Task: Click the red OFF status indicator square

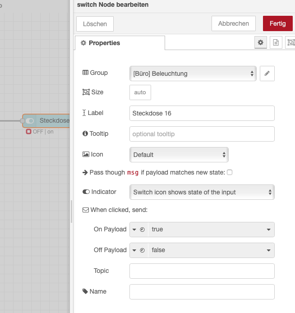Action: [28, 132]
